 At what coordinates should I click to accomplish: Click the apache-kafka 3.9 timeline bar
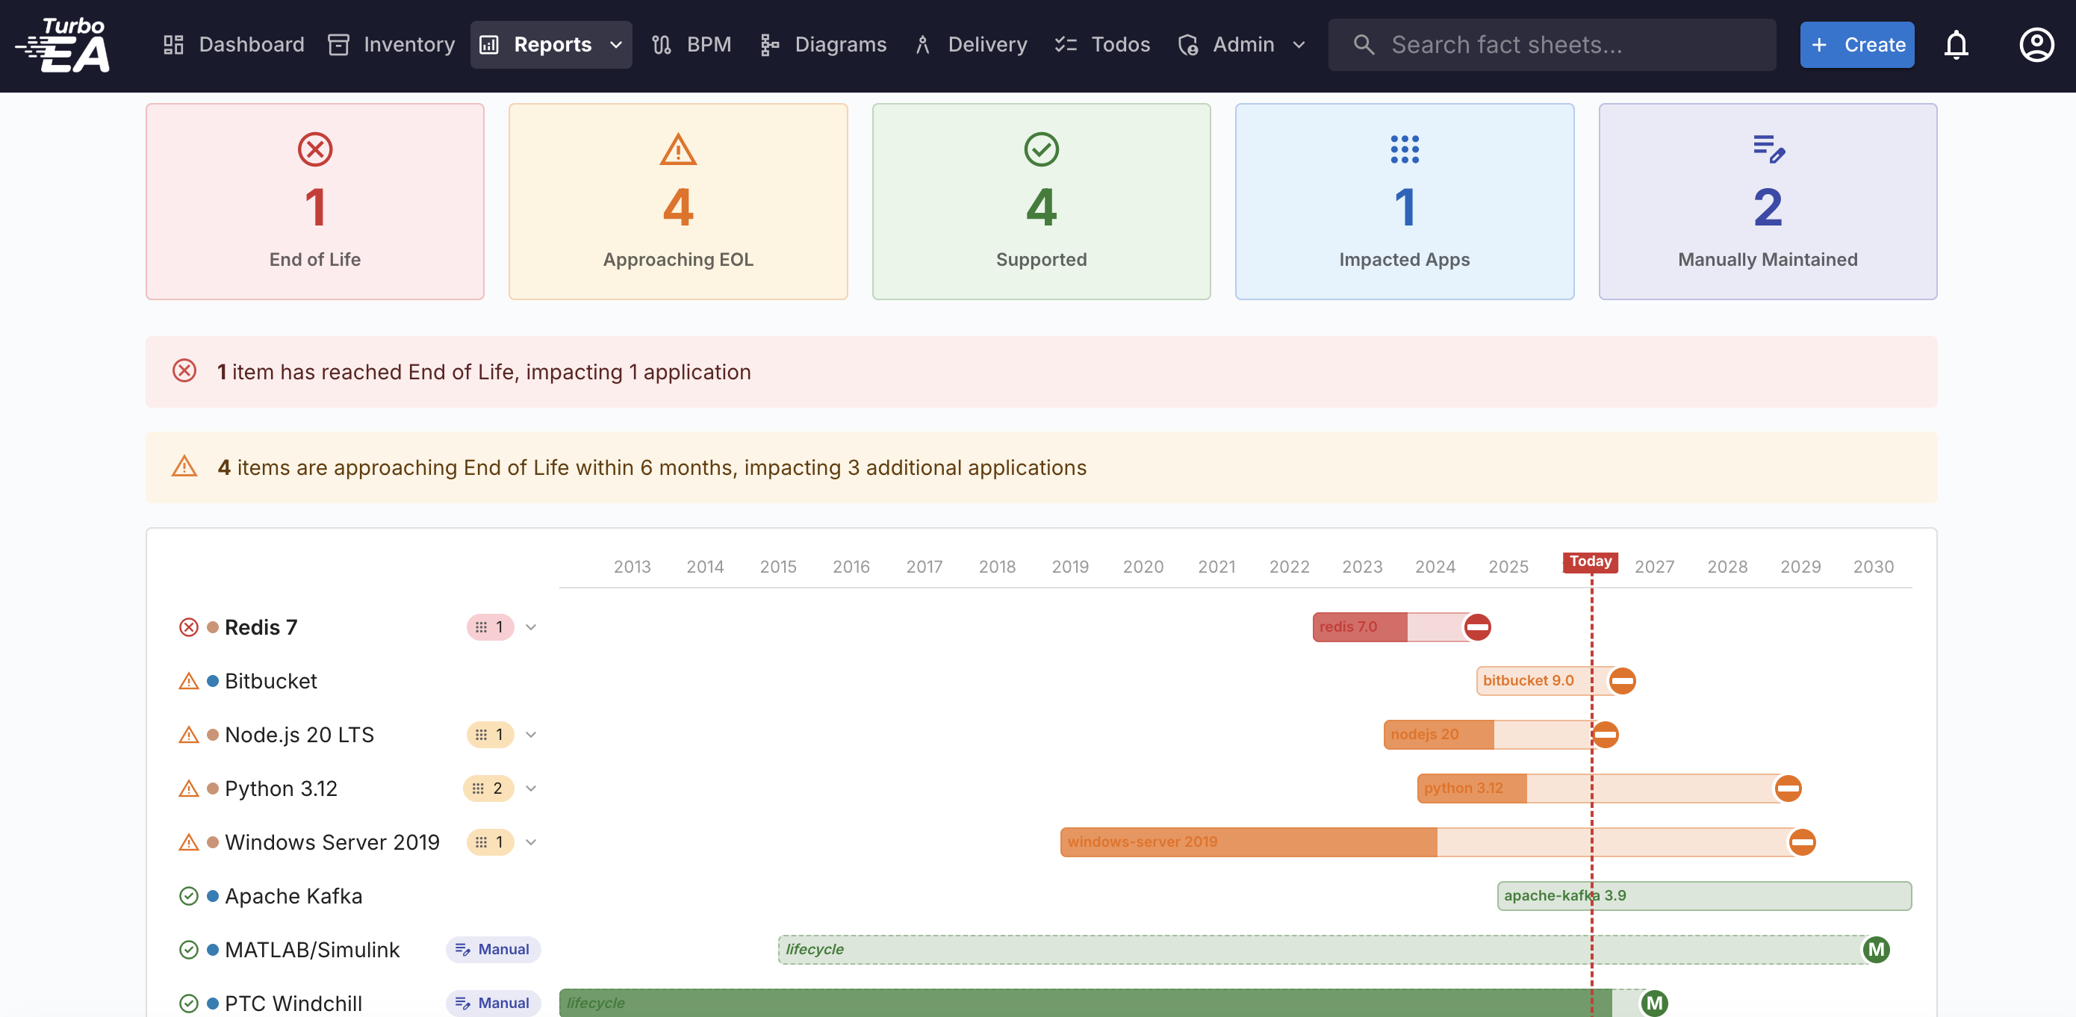pyautogui.click(x=1703, y=895)
